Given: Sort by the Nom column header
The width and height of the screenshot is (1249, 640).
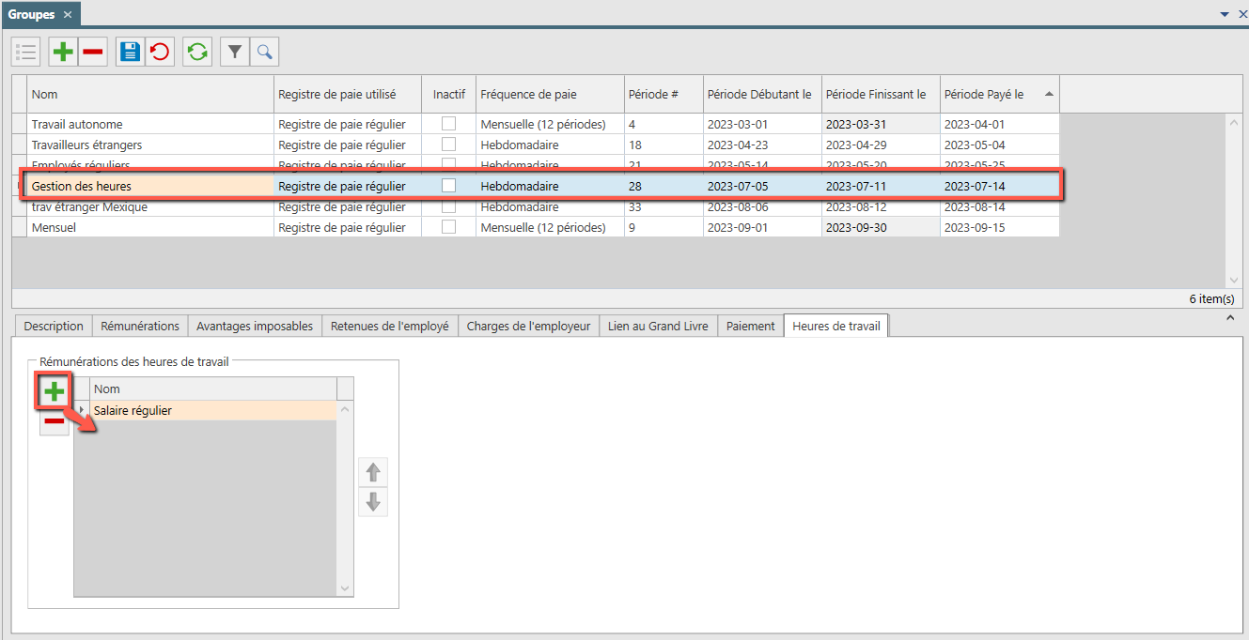Looking at the screenshot, I should pos(150,94).
